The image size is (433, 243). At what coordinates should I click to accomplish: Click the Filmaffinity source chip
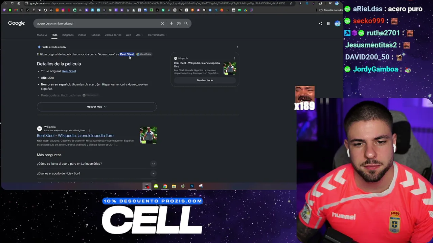pos(144,54)
